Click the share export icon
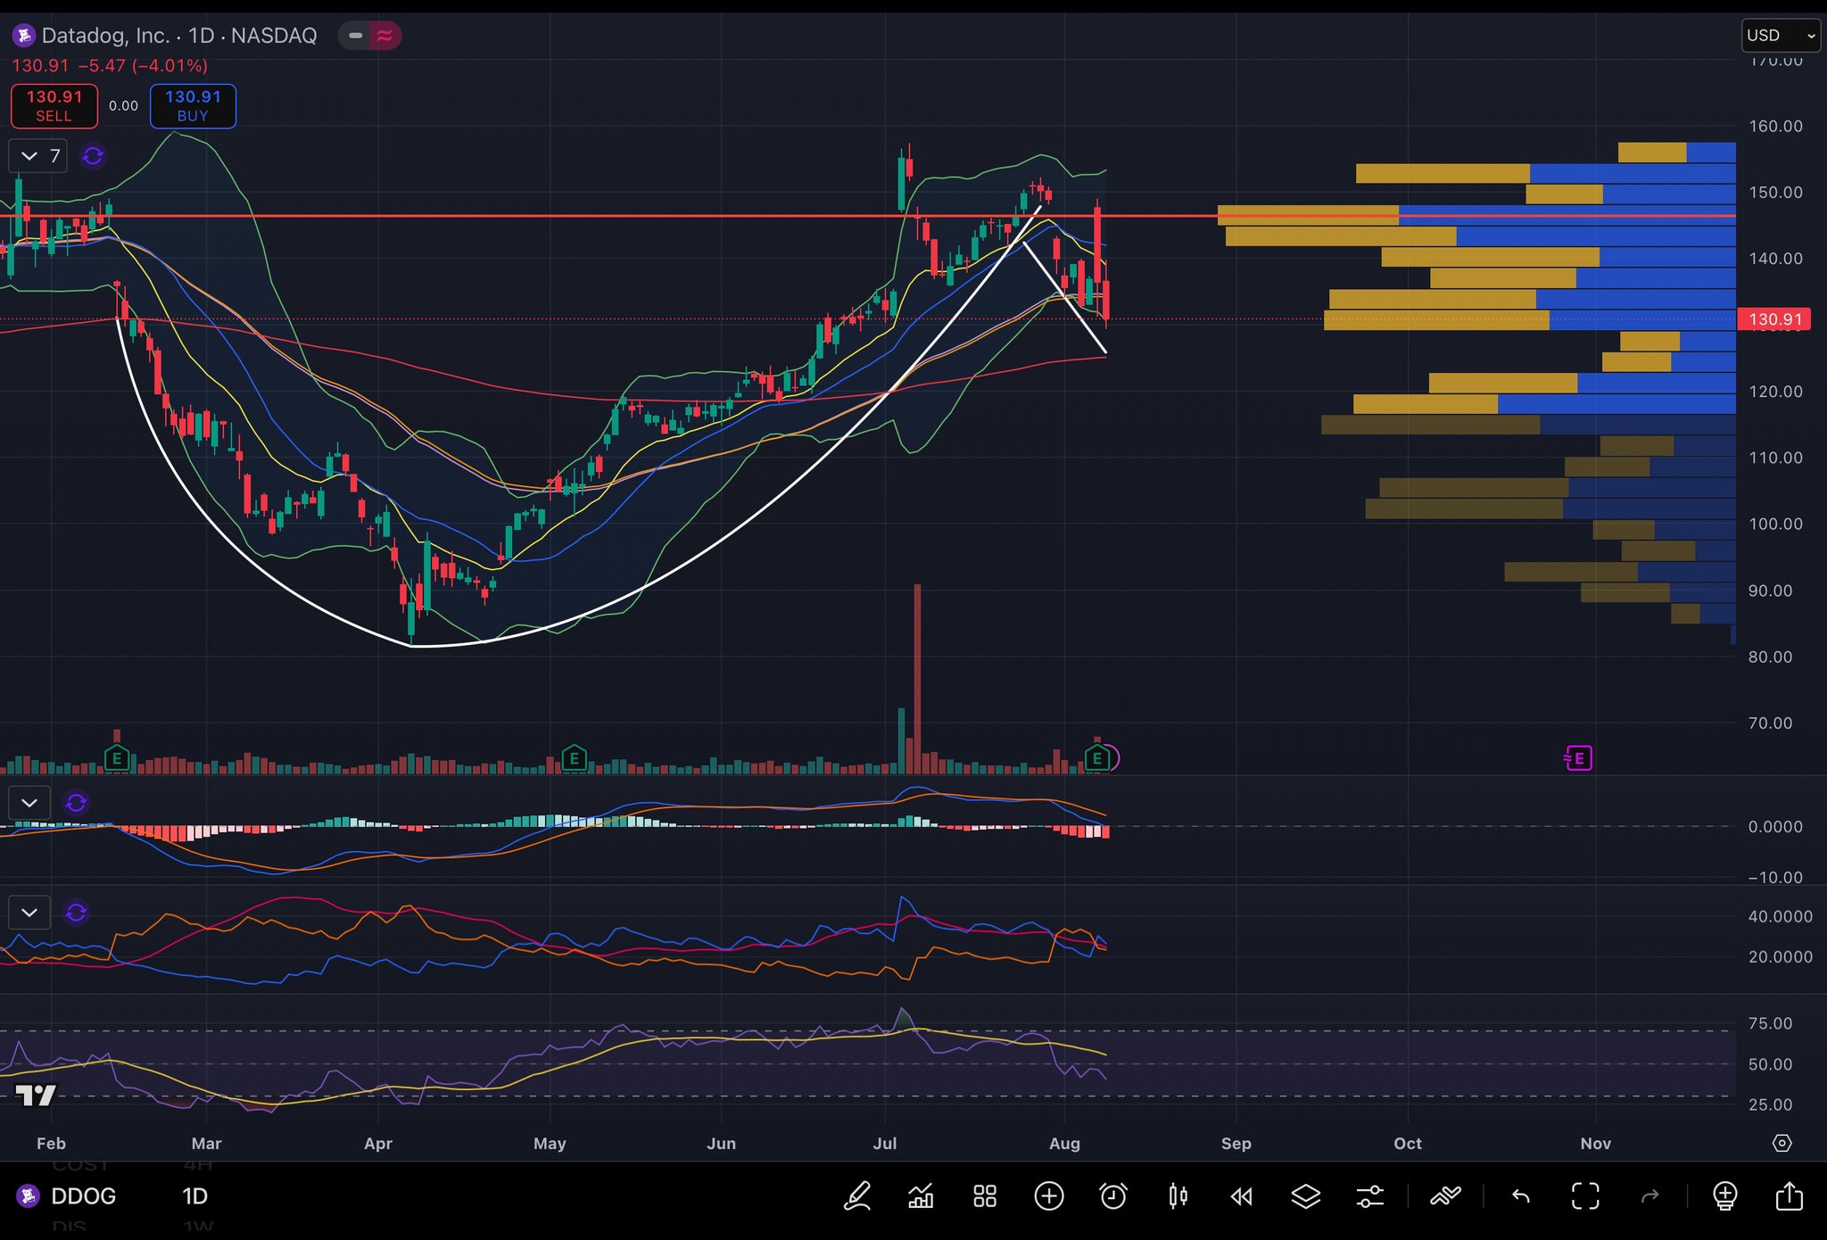 point(1790,1195)
